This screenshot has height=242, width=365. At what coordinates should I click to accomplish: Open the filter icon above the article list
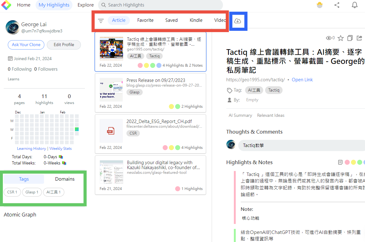101,20
